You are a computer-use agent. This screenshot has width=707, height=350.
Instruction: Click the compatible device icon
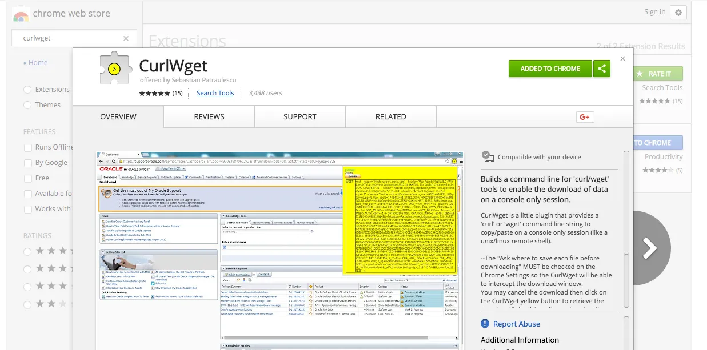click(488, 156)
